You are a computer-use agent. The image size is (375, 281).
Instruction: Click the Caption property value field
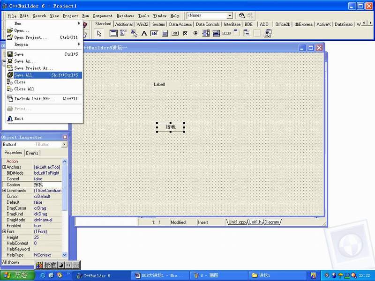coord(47,185)
